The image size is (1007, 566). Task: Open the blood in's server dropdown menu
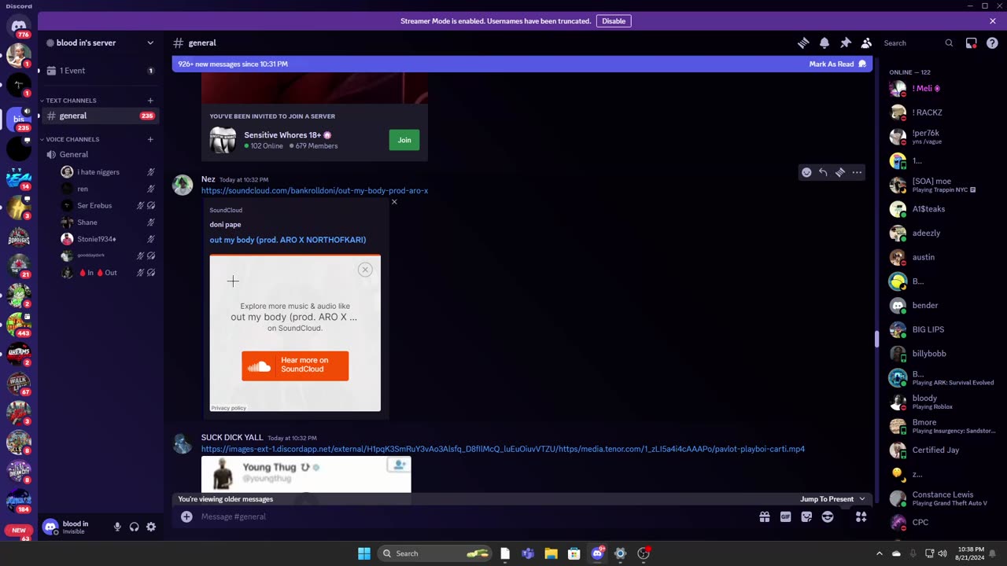click(x=150, y=42)
